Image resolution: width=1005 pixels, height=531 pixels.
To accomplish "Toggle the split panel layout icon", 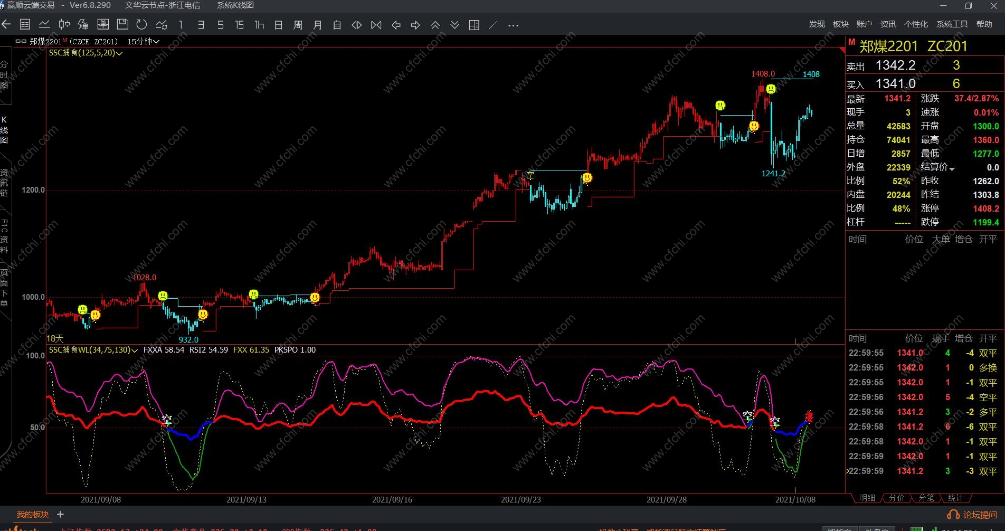I will (474, 25).
